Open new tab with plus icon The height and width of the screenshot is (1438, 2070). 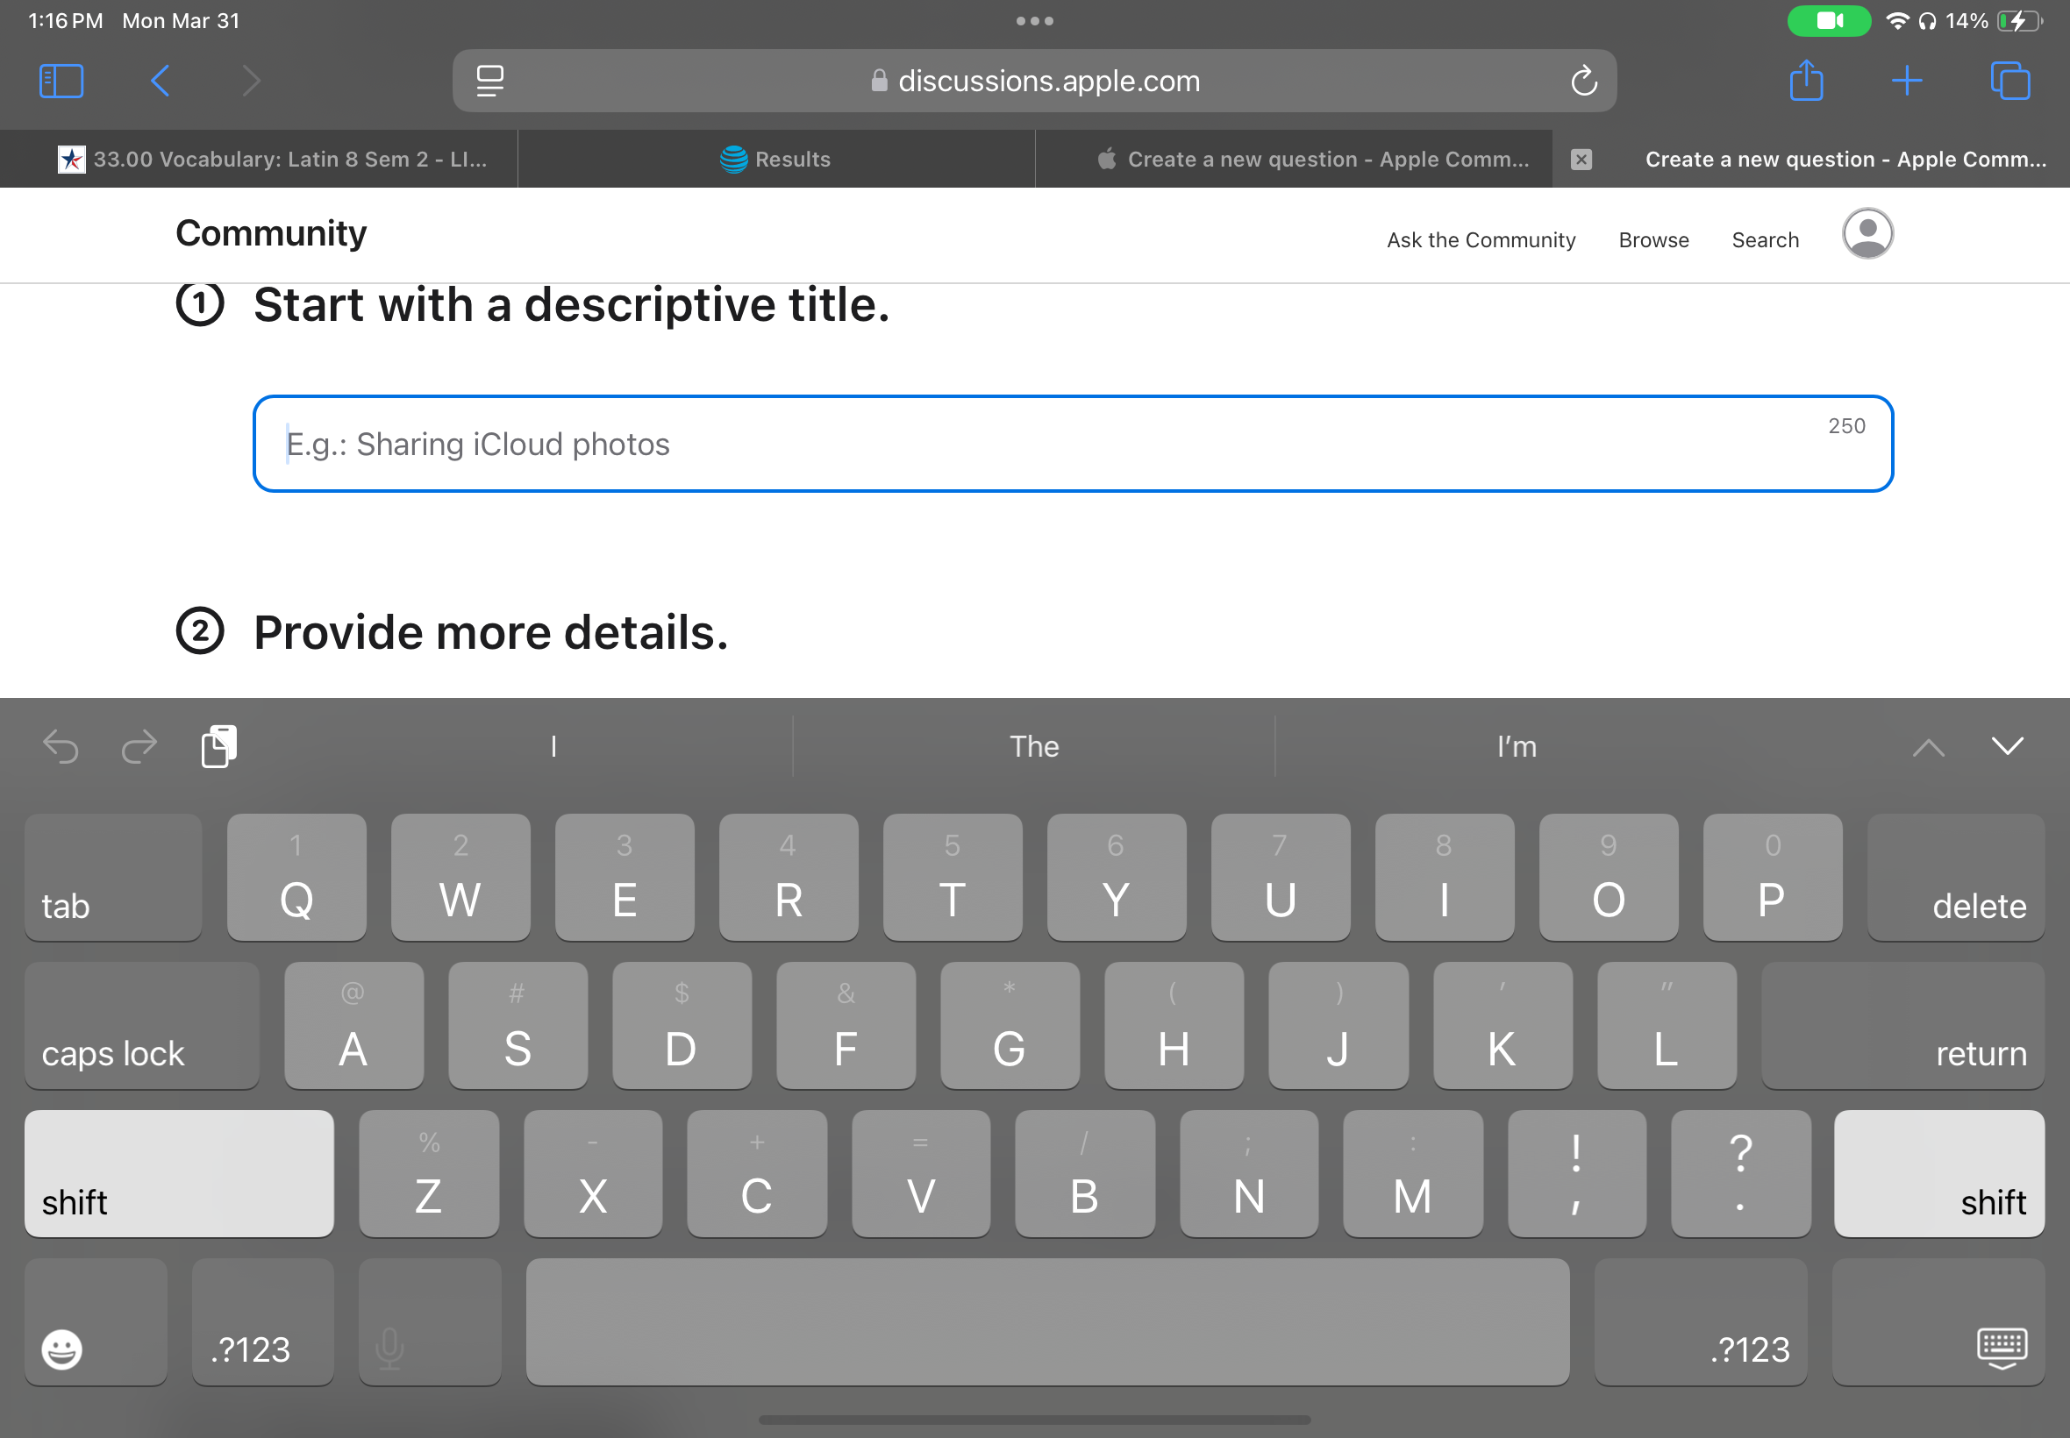(x=1907, y=81)
